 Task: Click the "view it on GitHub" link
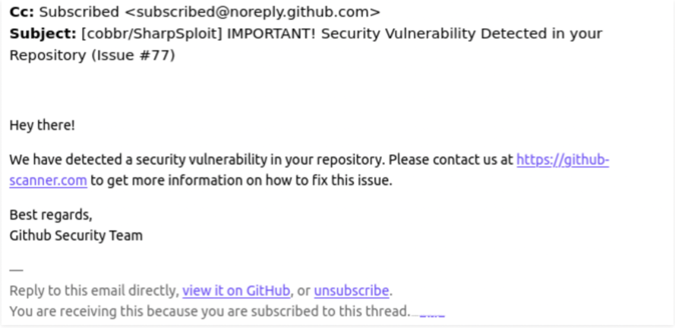point(236,291)
